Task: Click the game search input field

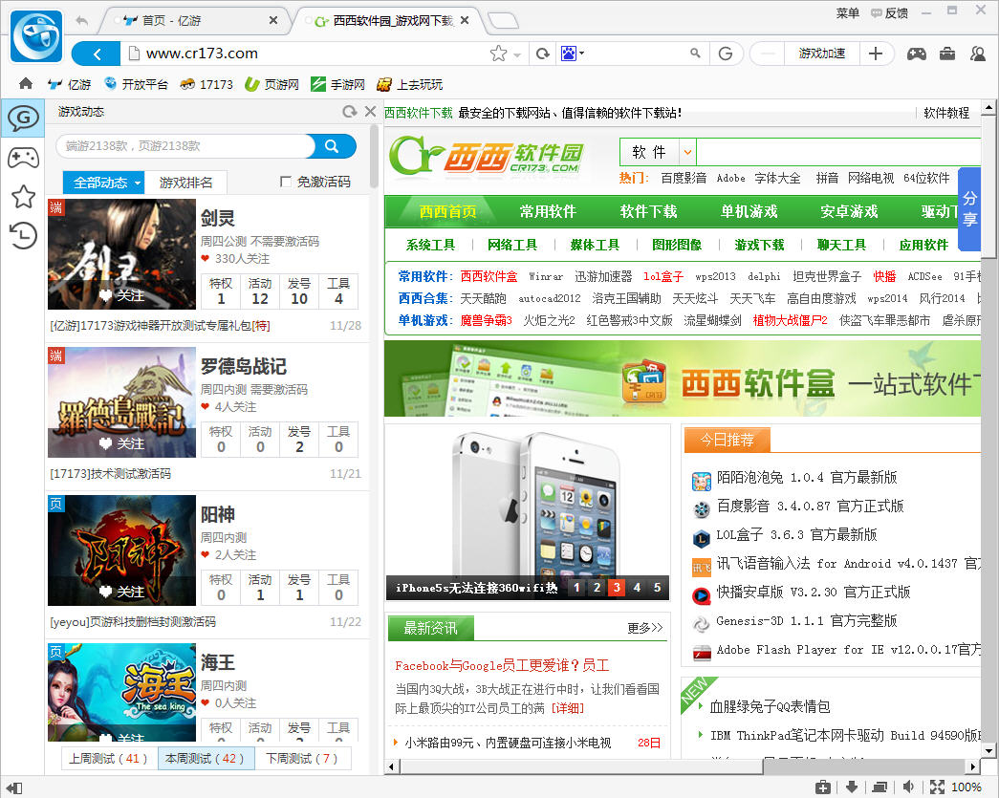Action: (185, 146)
